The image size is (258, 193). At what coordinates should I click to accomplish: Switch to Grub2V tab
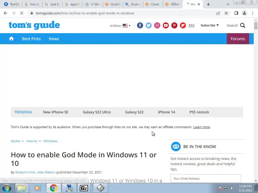(x=113, y=4)
